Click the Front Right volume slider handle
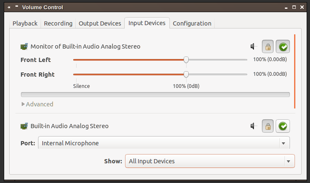 coord(186,75)
